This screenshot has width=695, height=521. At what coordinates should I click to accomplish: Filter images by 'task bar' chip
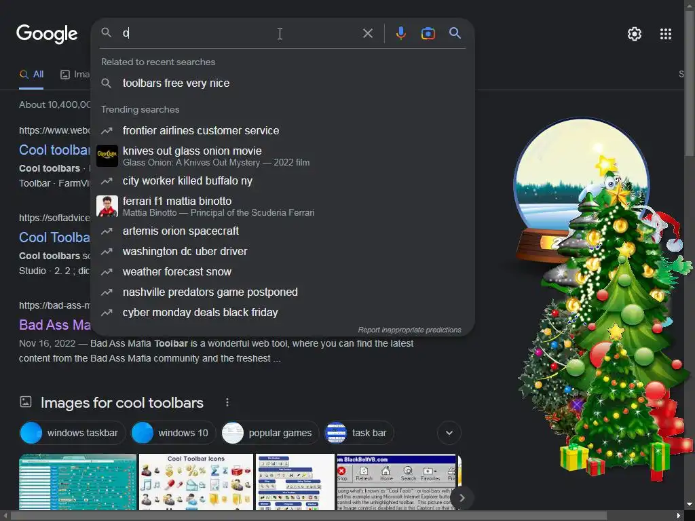359,433
